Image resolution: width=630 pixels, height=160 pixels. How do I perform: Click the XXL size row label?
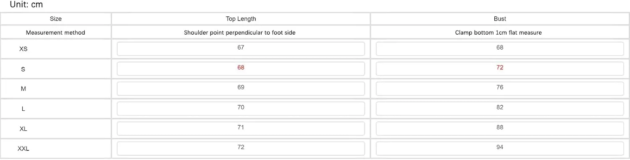click(x=24, y=149)
